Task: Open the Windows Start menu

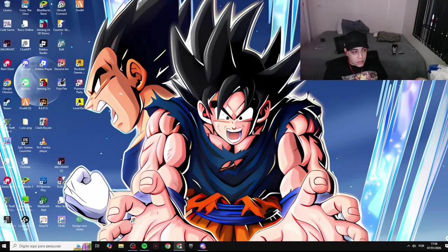Action: coord(4,246)
